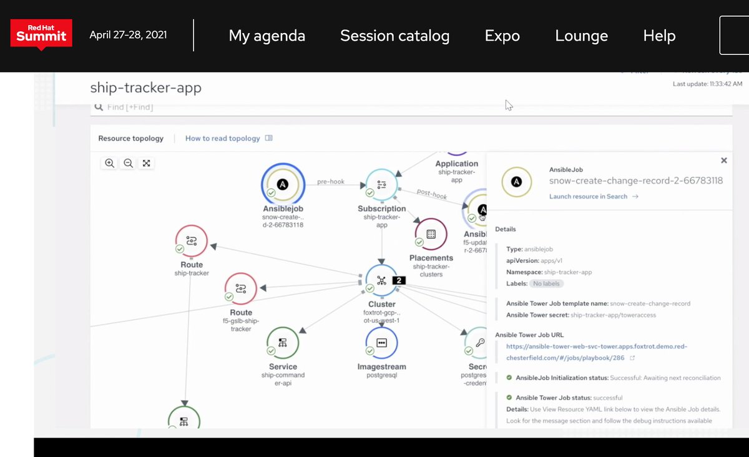Zoom out of the topology

(128, 163)
